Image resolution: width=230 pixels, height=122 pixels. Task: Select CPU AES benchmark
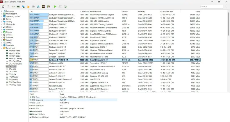[12, 69]
